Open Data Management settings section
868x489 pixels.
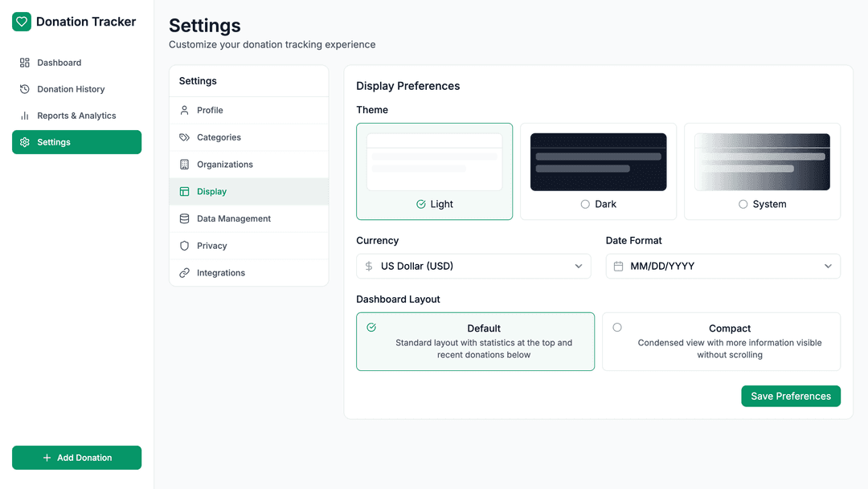[x=233, y=218]
